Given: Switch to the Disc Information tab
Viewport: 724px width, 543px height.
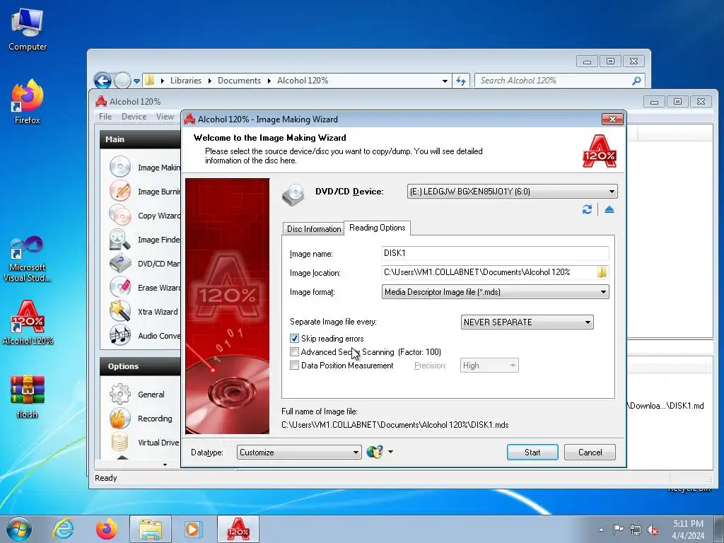Looking at the screenshot, I should [313, 228].
